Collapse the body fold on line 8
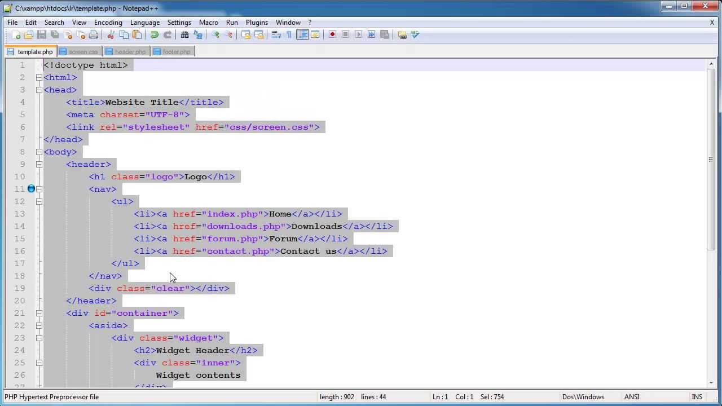This screenshot has width=722, height=406. [39, 152]
